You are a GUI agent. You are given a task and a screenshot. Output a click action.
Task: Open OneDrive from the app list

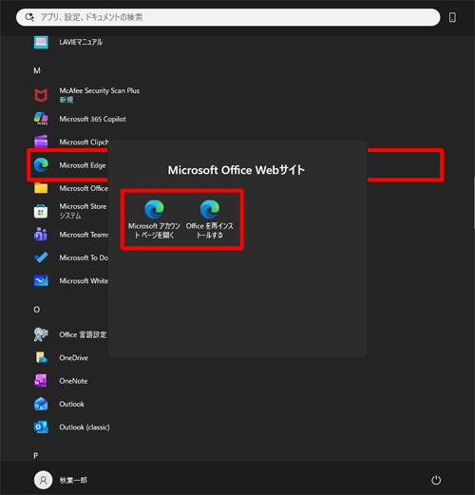point(61,358)
